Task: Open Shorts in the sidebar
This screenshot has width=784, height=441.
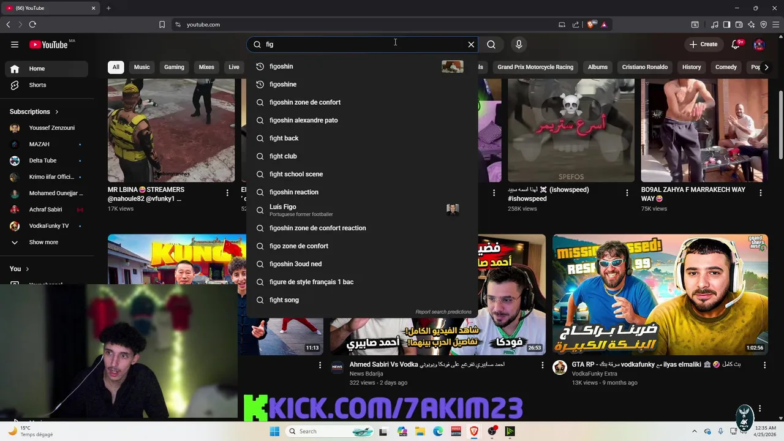Action: coord(48,85)
